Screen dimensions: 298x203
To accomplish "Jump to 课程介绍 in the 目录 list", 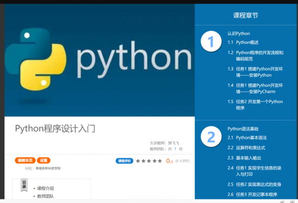I will coord(45,189).
